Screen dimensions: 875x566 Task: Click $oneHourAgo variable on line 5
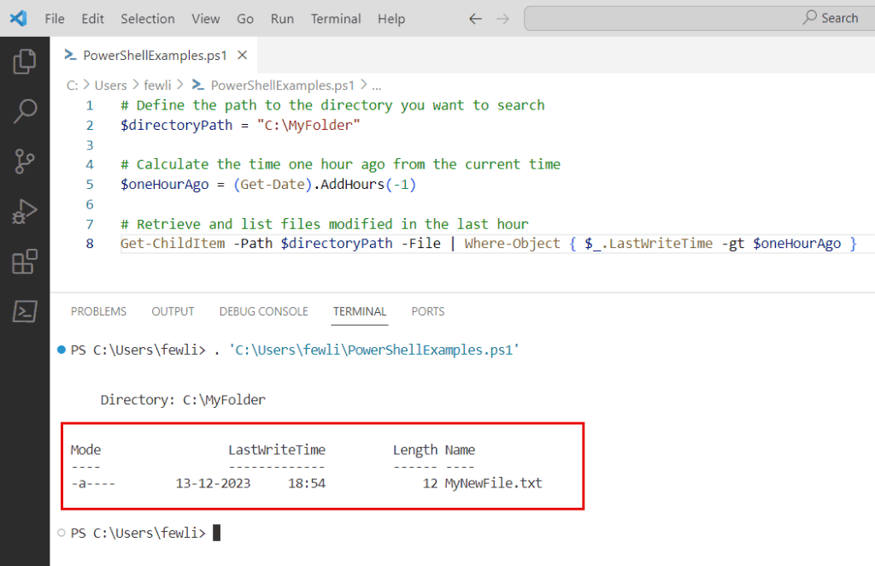(165, 184)
